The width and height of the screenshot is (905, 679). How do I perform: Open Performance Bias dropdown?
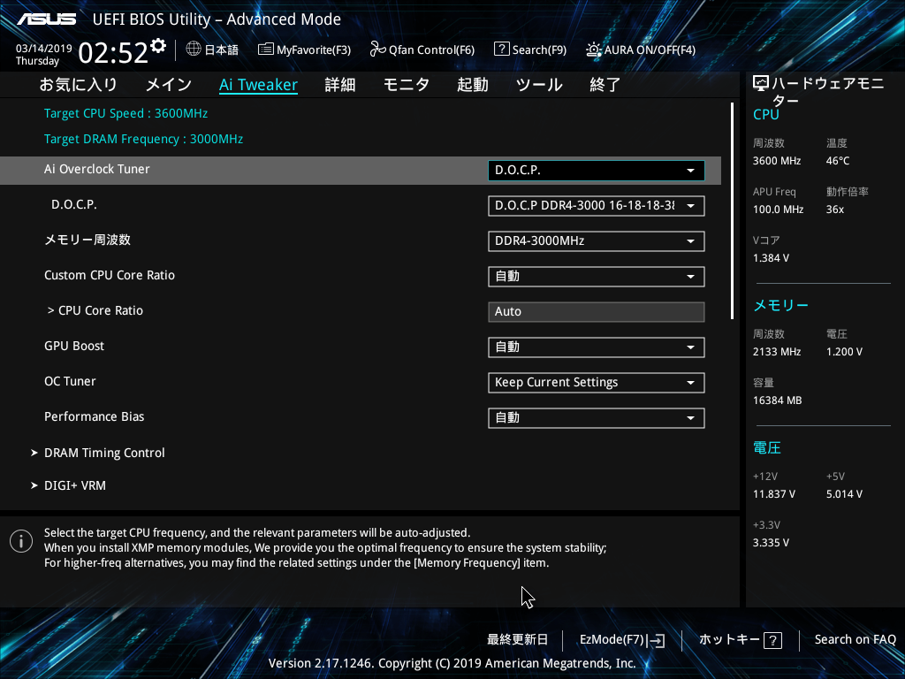tap(597, 418)
